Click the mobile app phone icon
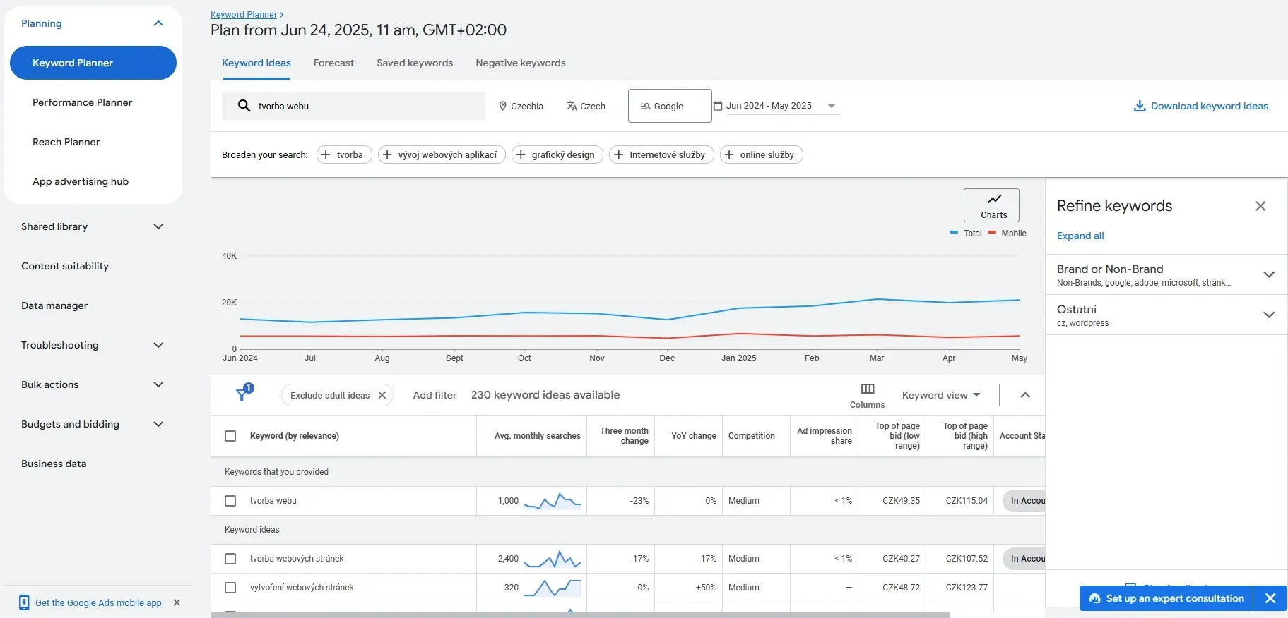 [24, 602]
